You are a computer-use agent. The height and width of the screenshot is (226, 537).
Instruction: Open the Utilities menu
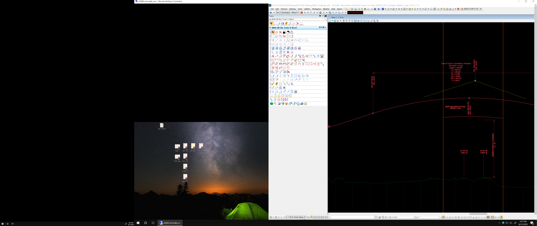click(x=307, y=9)
